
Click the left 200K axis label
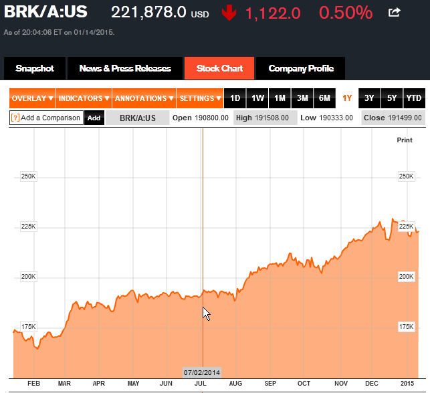(x=29, y=277)
